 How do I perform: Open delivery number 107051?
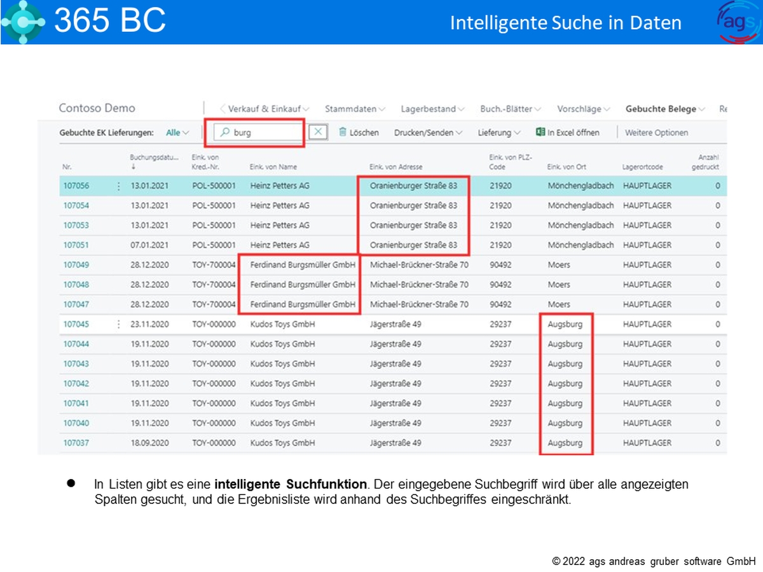[76, 245]
